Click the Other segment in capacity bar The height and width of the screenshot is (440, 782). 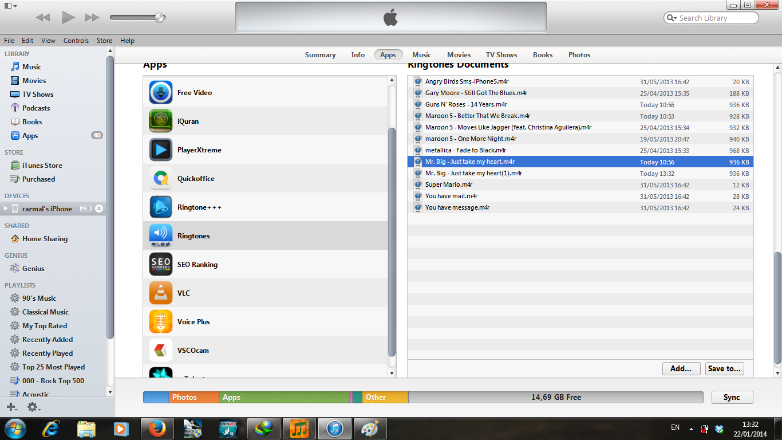[385, 397]
